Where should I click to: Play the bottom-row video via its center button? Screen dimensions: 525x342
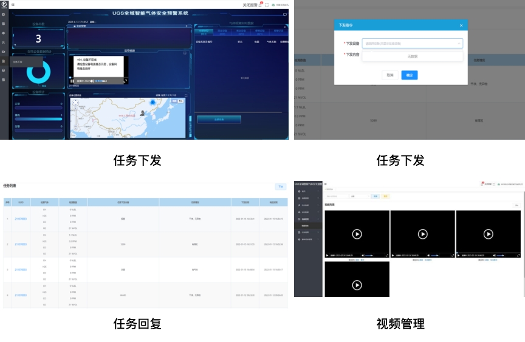point(357,285)
